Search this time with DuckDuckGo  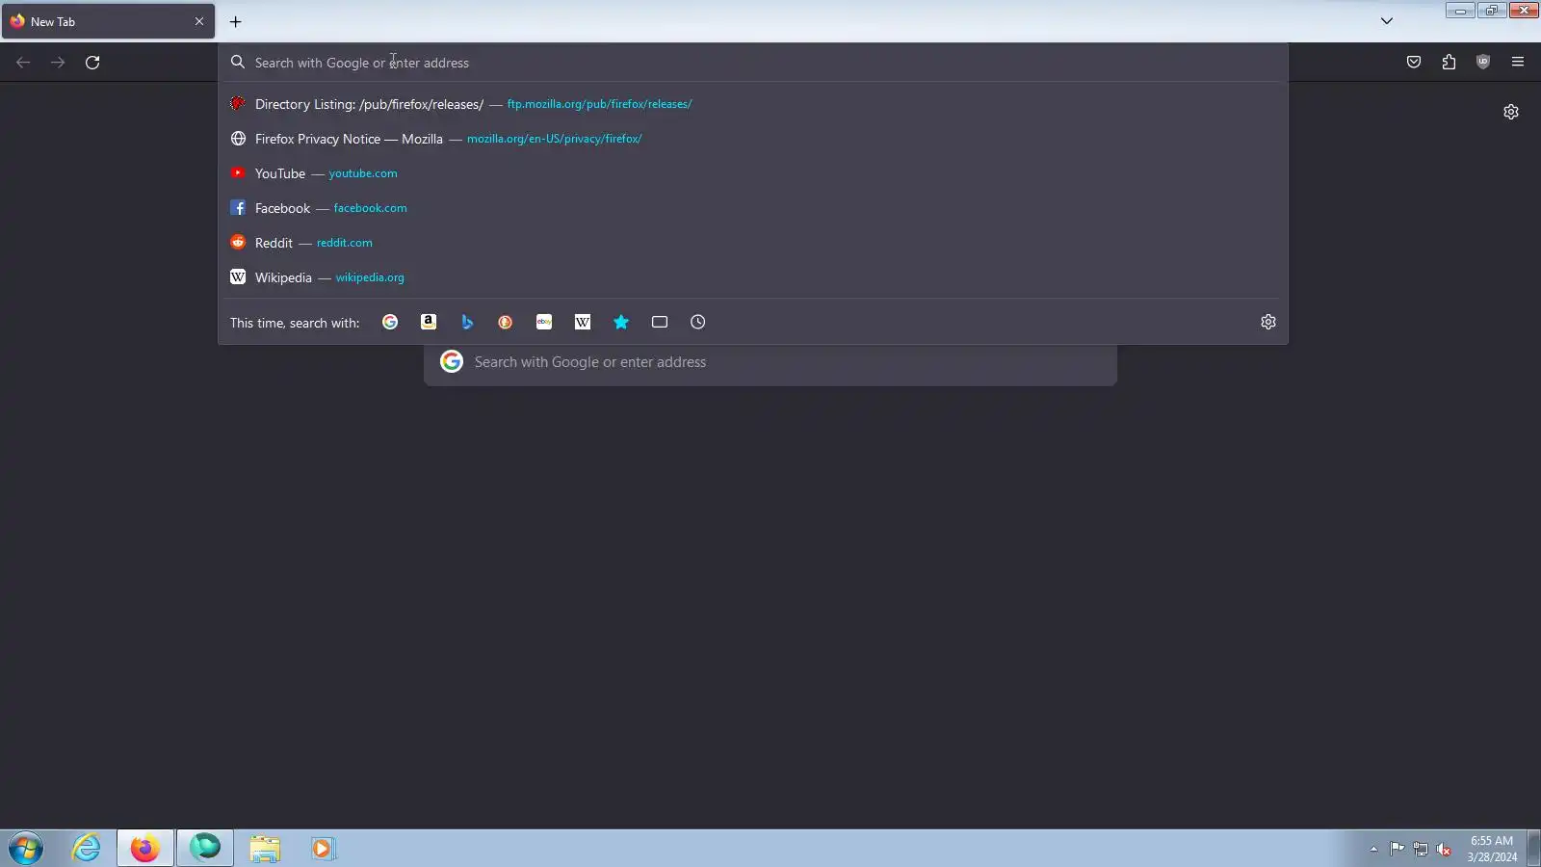(x=506, y=323)
